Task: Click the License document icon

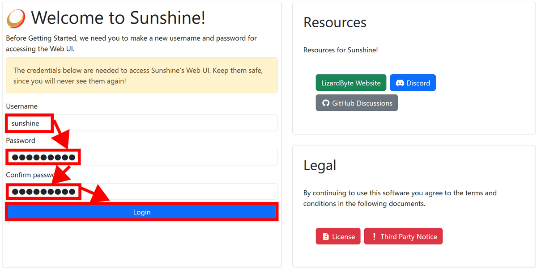Action: point(326,237)
